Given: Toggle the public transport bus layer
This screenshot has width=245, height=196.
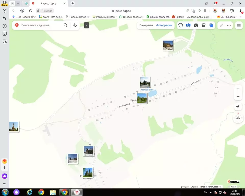Looking at the screenshot, I should tap(204, 25).
